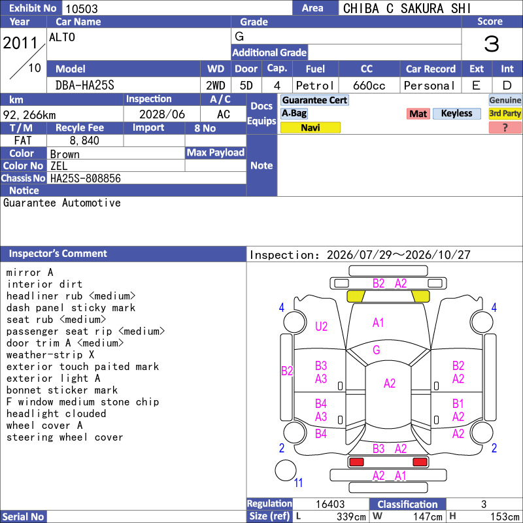Click inspection date 2028/06
523x523 pixels.
click(162, 114)
